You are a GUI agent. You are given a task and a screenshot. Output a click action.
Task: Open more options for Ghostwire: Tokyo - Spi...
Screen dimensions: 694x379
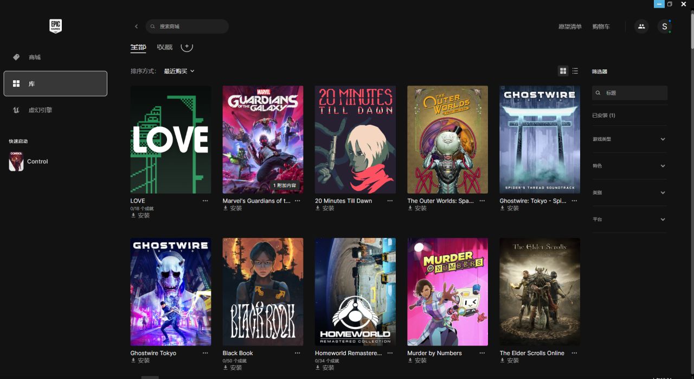click(x=574, y=201)
